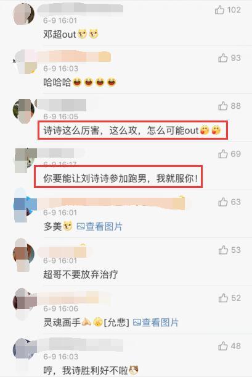Click avatar of the 6-9 16:05 commenter
252x377 pixels.
(23, 111)
